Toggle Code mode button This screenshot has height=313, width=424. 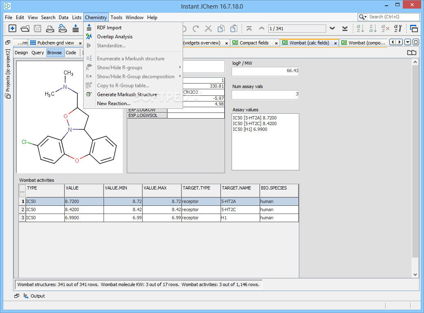tap(71, 53)
